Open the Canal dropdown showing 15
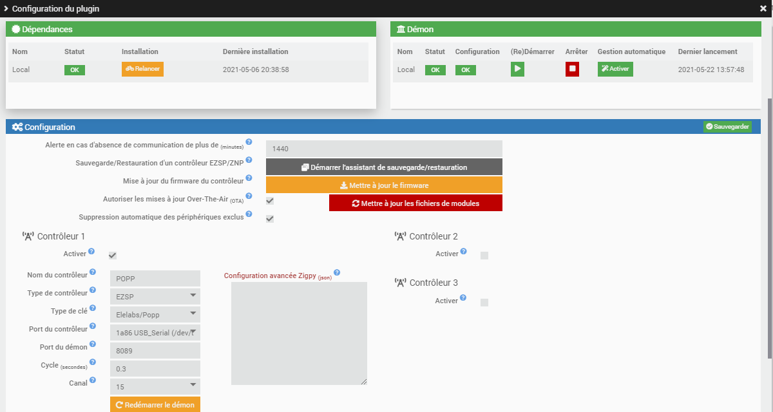The width and height of the screenshot is (773, 412). (x=155, y=386)
